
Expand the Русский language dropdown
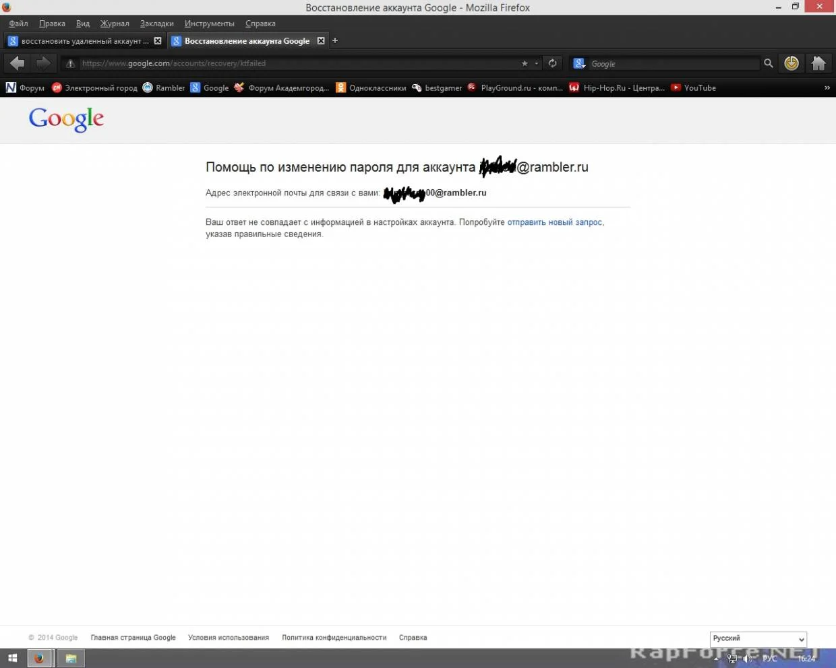tap(758, 638)
